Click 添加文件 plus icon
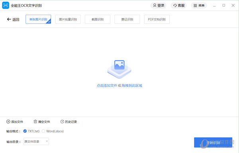The width and height of the screenshot is (239, 153). (x=8, y=122)
